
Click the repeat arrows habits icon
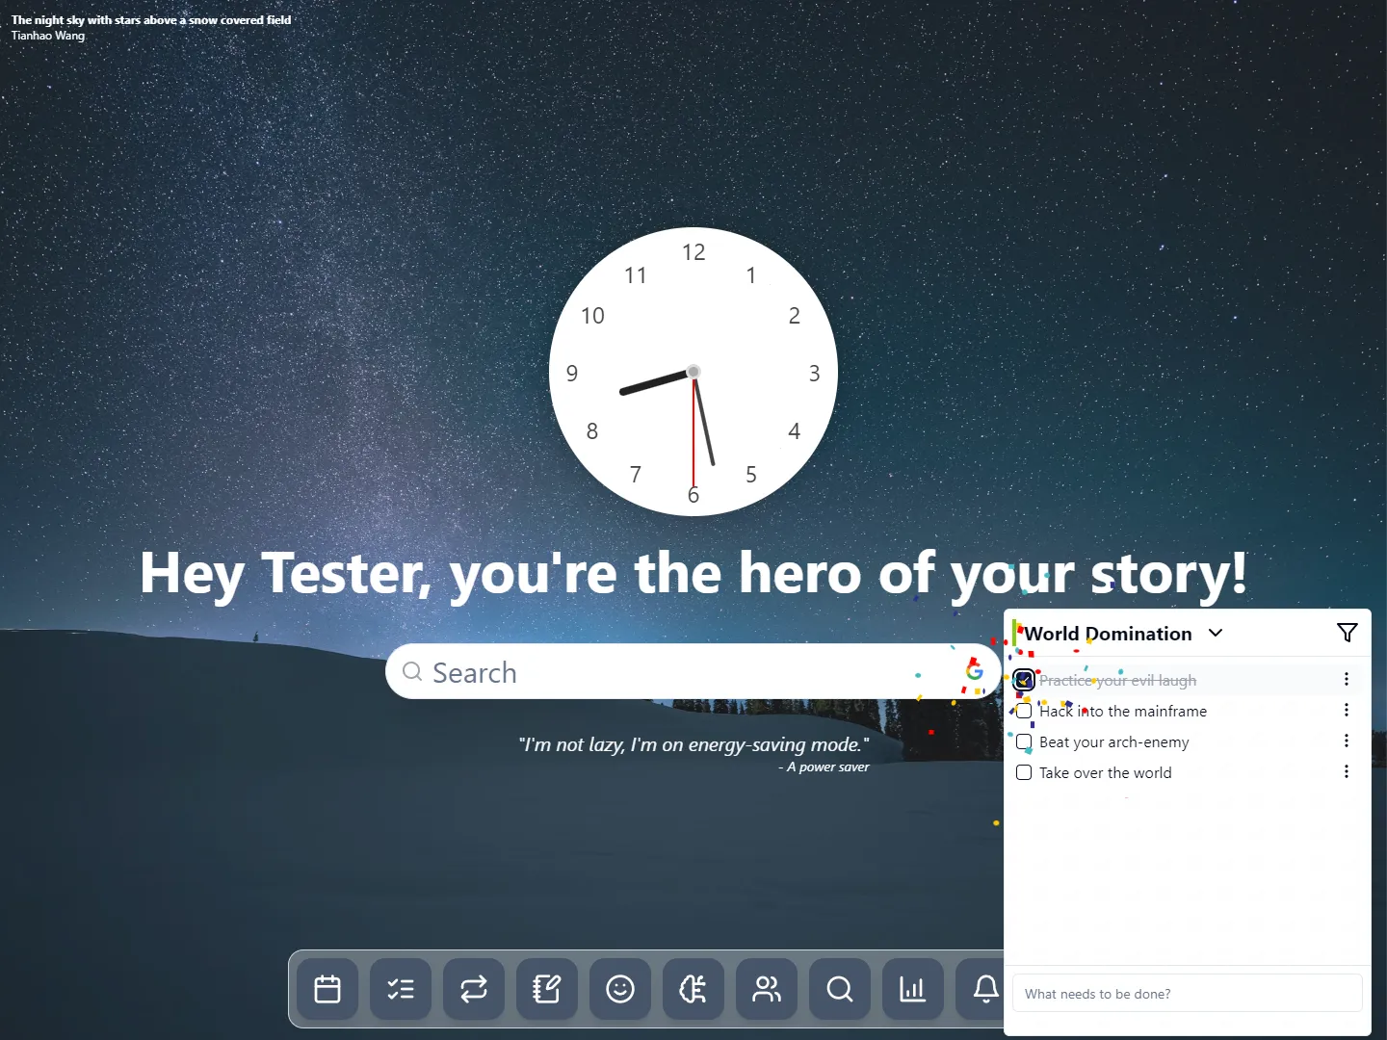click(474, 989)
